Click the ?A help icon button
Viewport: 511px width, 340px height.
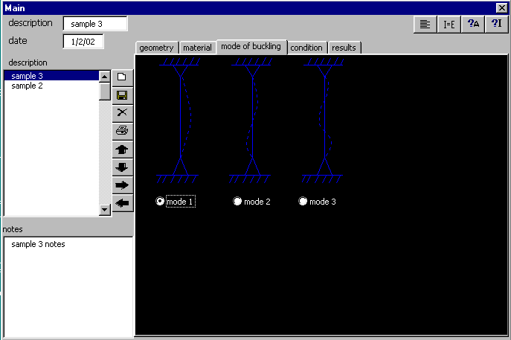[x=472, y=24]
